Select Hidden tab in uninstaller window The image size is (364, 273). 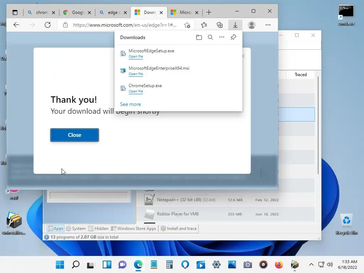98,229
